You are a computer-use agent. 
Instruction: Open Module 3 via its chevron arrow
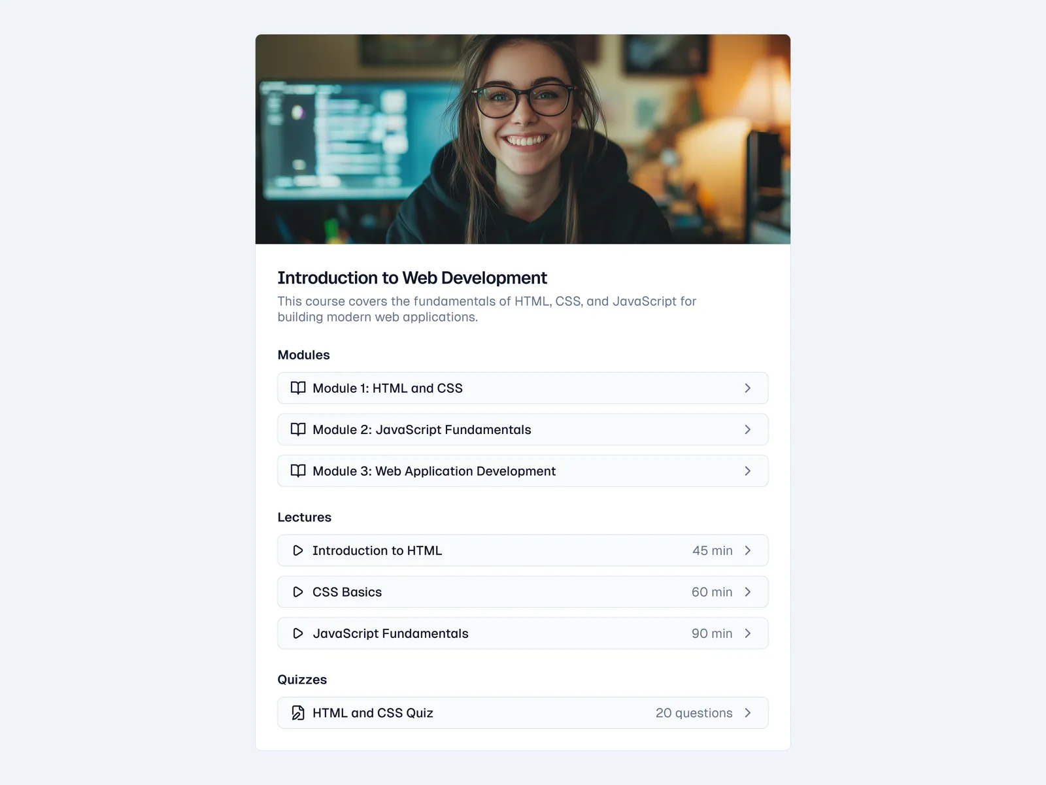747,471
